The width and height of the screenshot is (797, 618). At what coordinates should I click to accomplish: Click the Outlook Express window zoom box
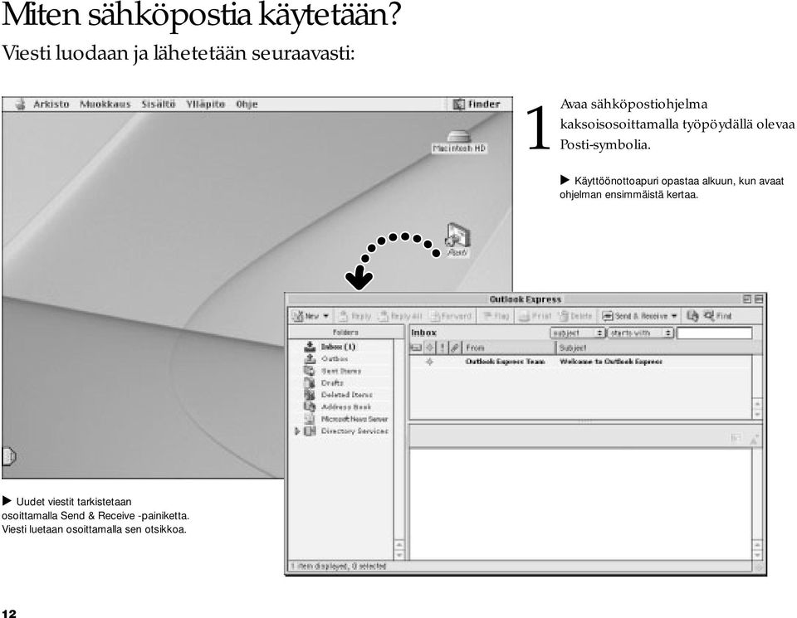pyautogui.click(x=747, y=299)
